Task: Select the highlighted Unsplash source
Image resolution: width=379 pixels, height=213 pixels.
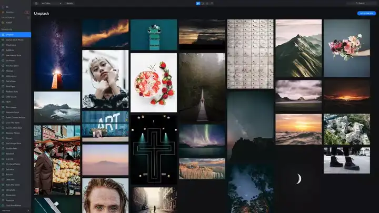Action: [x=15, y=35]
